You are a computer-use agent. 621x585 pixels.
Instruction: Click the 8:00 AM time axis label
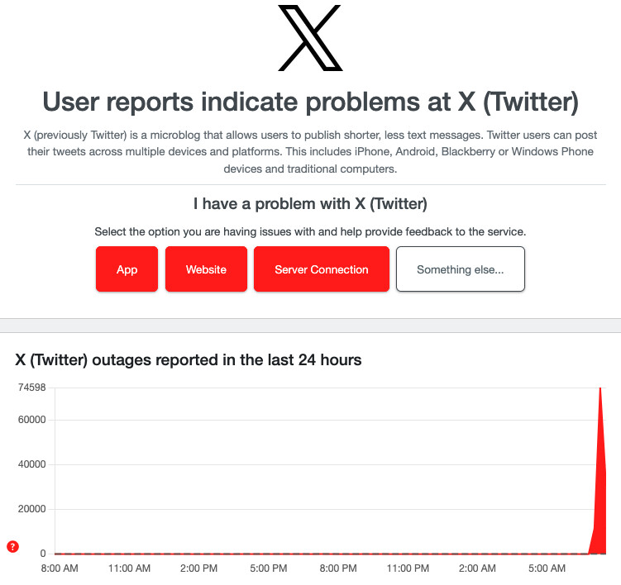pos(60,568)
